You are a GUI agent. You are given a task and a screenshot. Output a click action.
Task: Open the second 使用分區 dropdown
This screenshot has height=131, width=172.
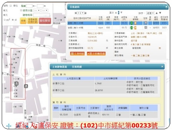pyautogui.click(x=45, y=11)
